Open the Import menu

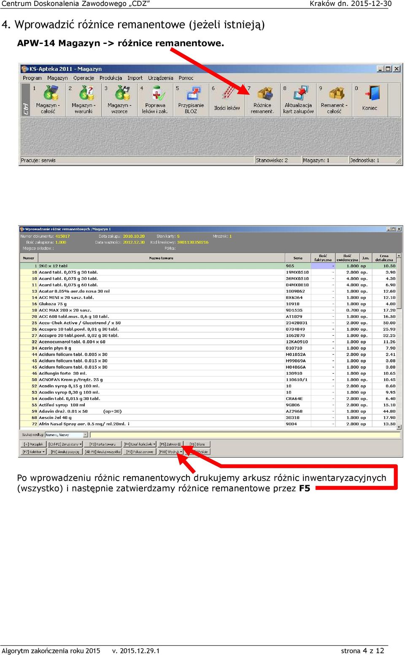135,78
